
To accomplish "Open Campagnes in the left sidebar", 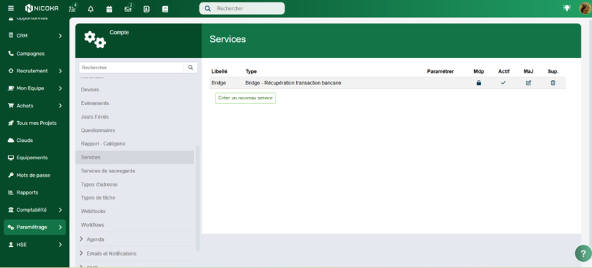I will pyautogui.click(x=30, y=54).
